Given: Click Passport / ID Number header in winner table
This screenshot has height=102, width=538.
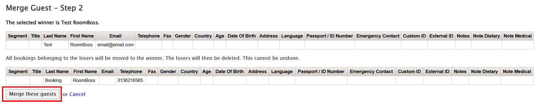Looking at the screenshot, I should coord(329,36).
